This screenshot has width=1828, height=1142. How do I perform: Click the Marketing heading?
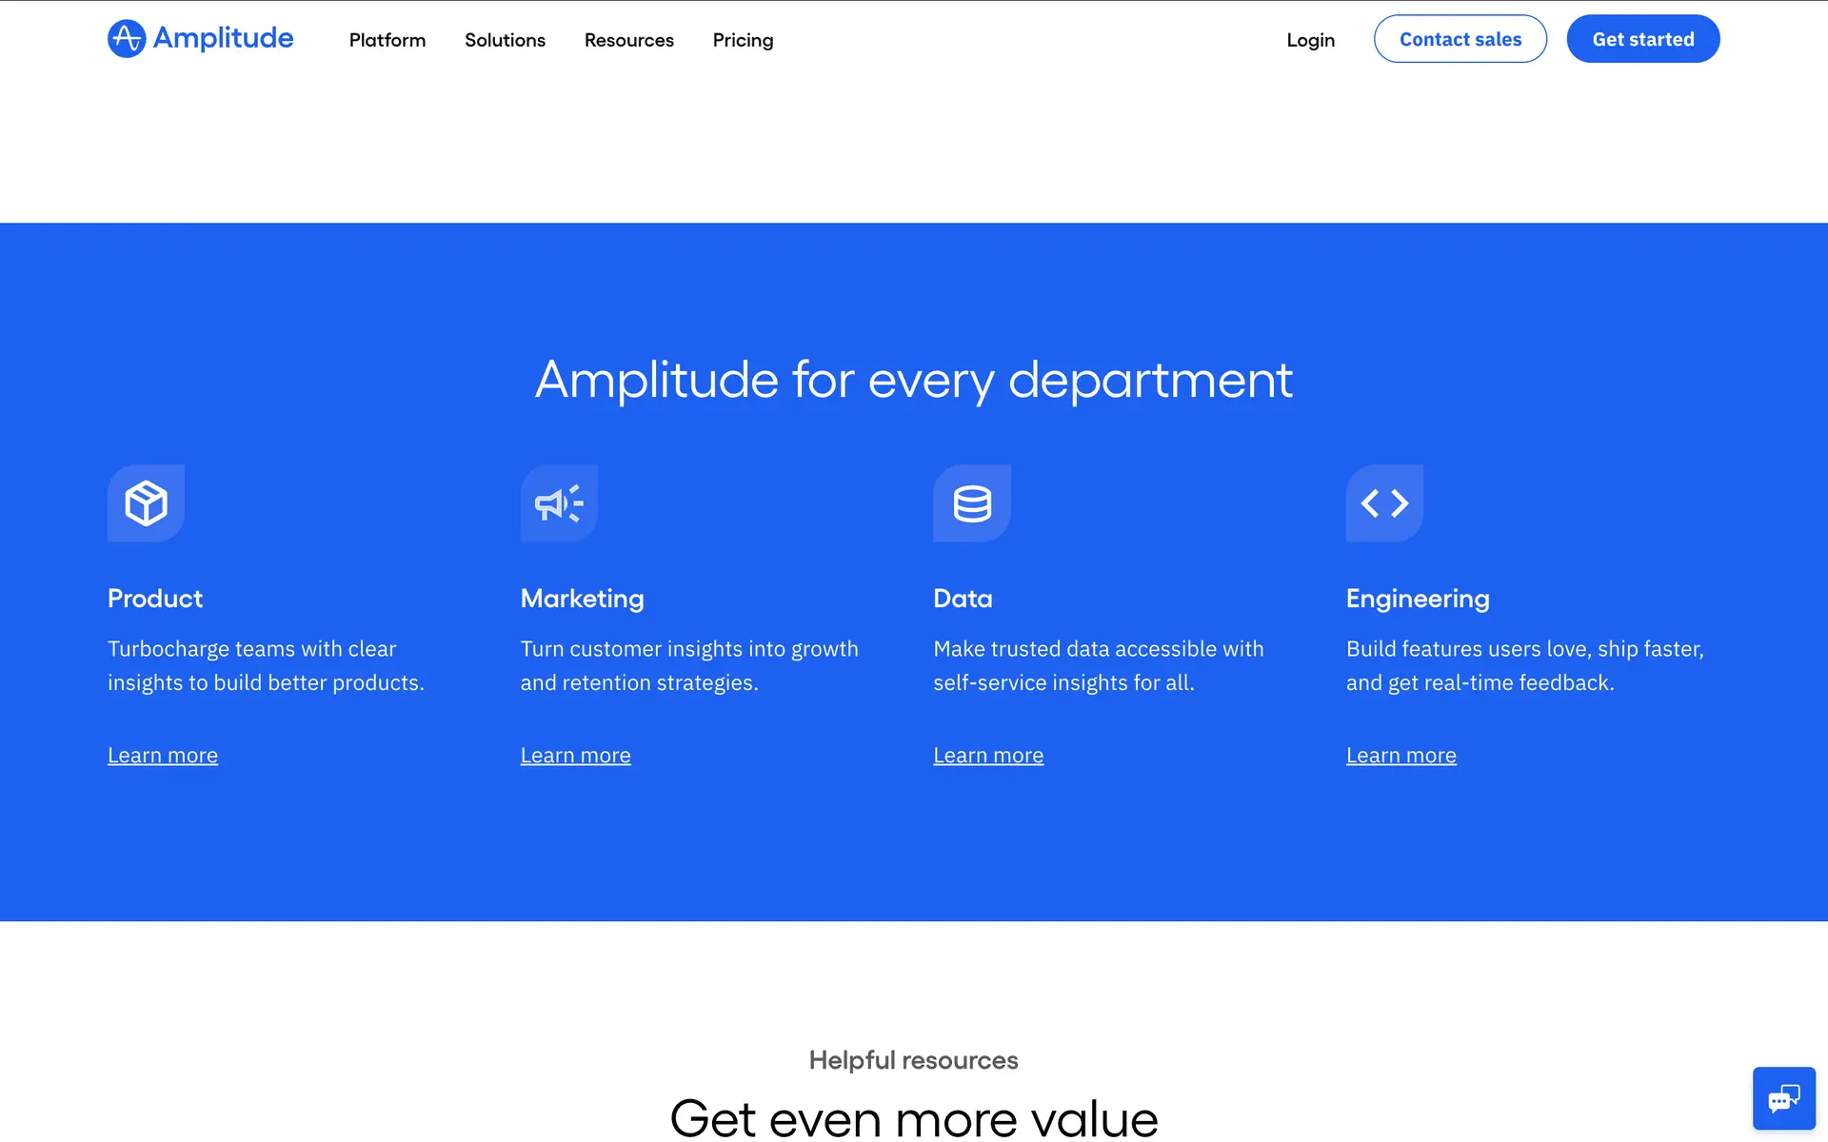[x=582, y=599]
